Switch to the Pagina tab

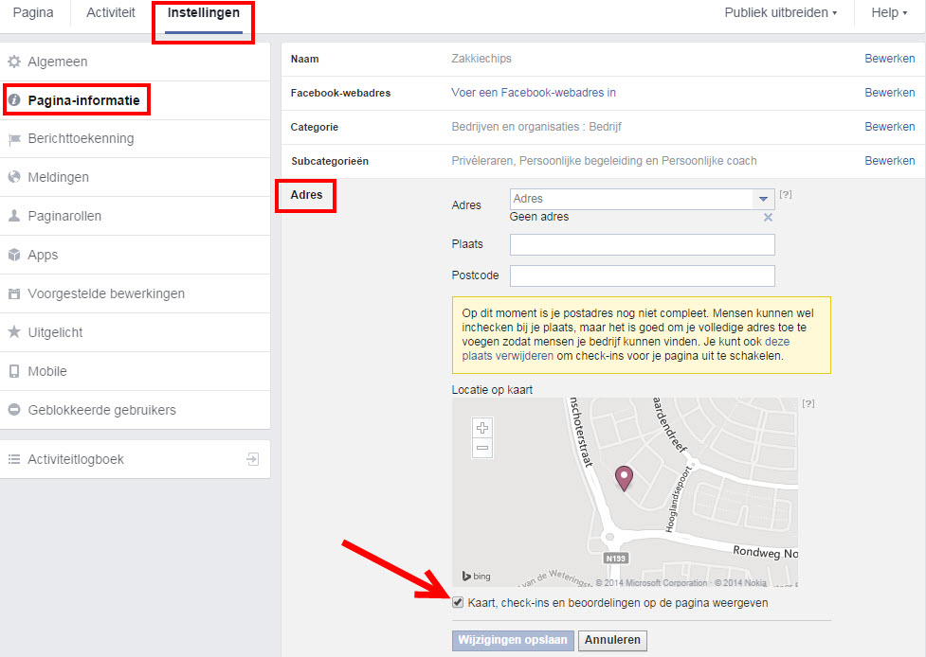click(33, 13)
